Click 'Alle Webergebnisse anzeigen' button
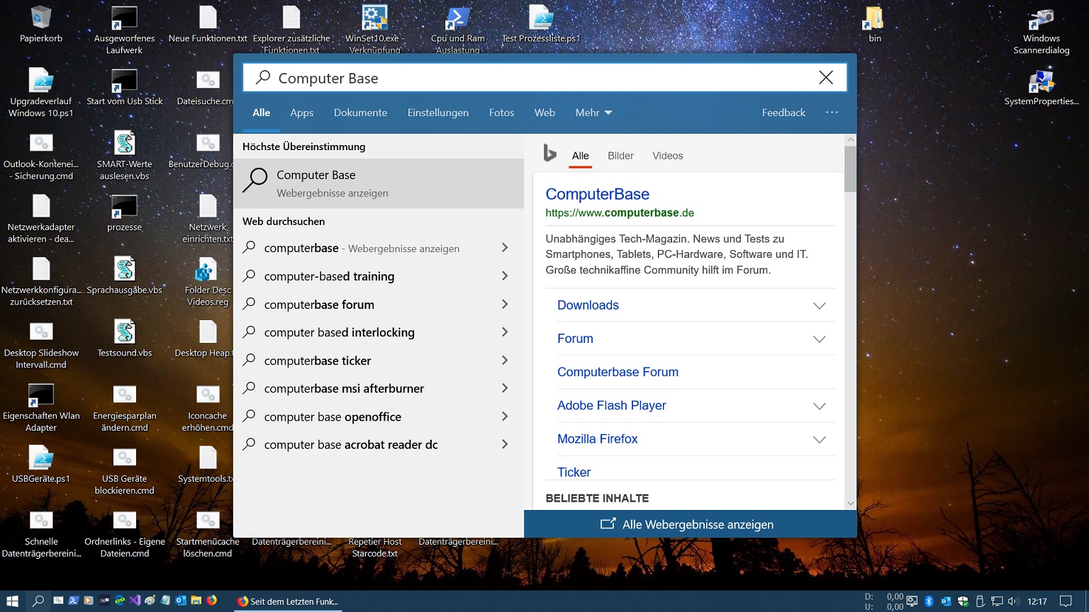Screen dimensions: 1089x612 click(x=690, y=524)
